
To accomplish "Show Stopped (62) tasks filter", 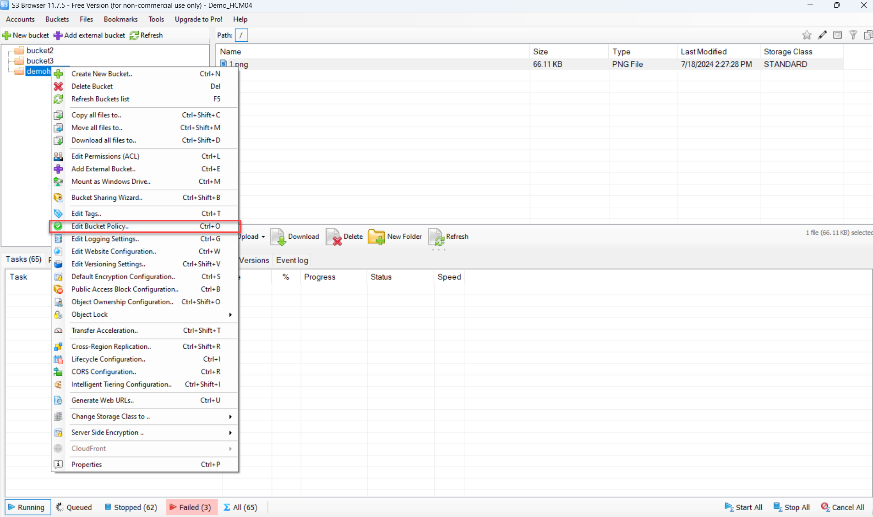I will (x=131, y=507).
